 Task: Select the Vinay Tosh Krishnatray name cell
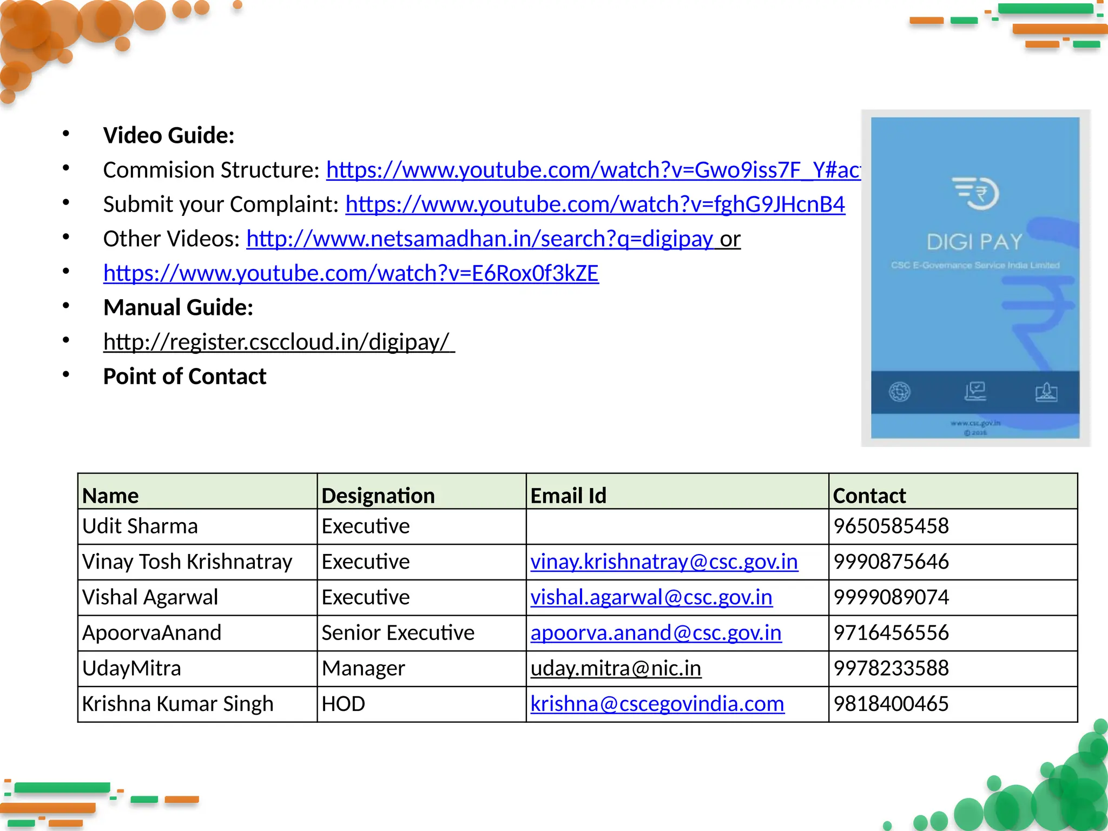[x=197, y=562]
